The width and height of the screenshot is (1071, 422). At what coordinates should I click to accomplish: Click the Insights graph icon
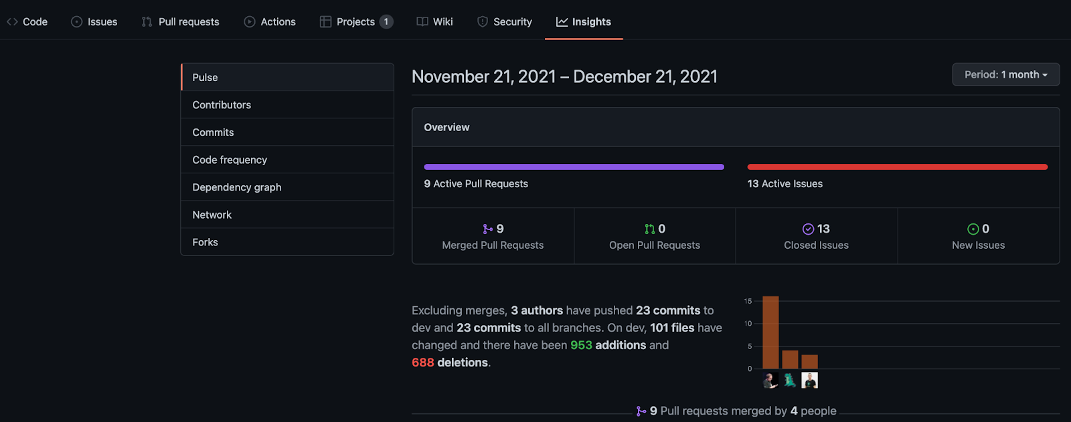click(x=562, y=22)
